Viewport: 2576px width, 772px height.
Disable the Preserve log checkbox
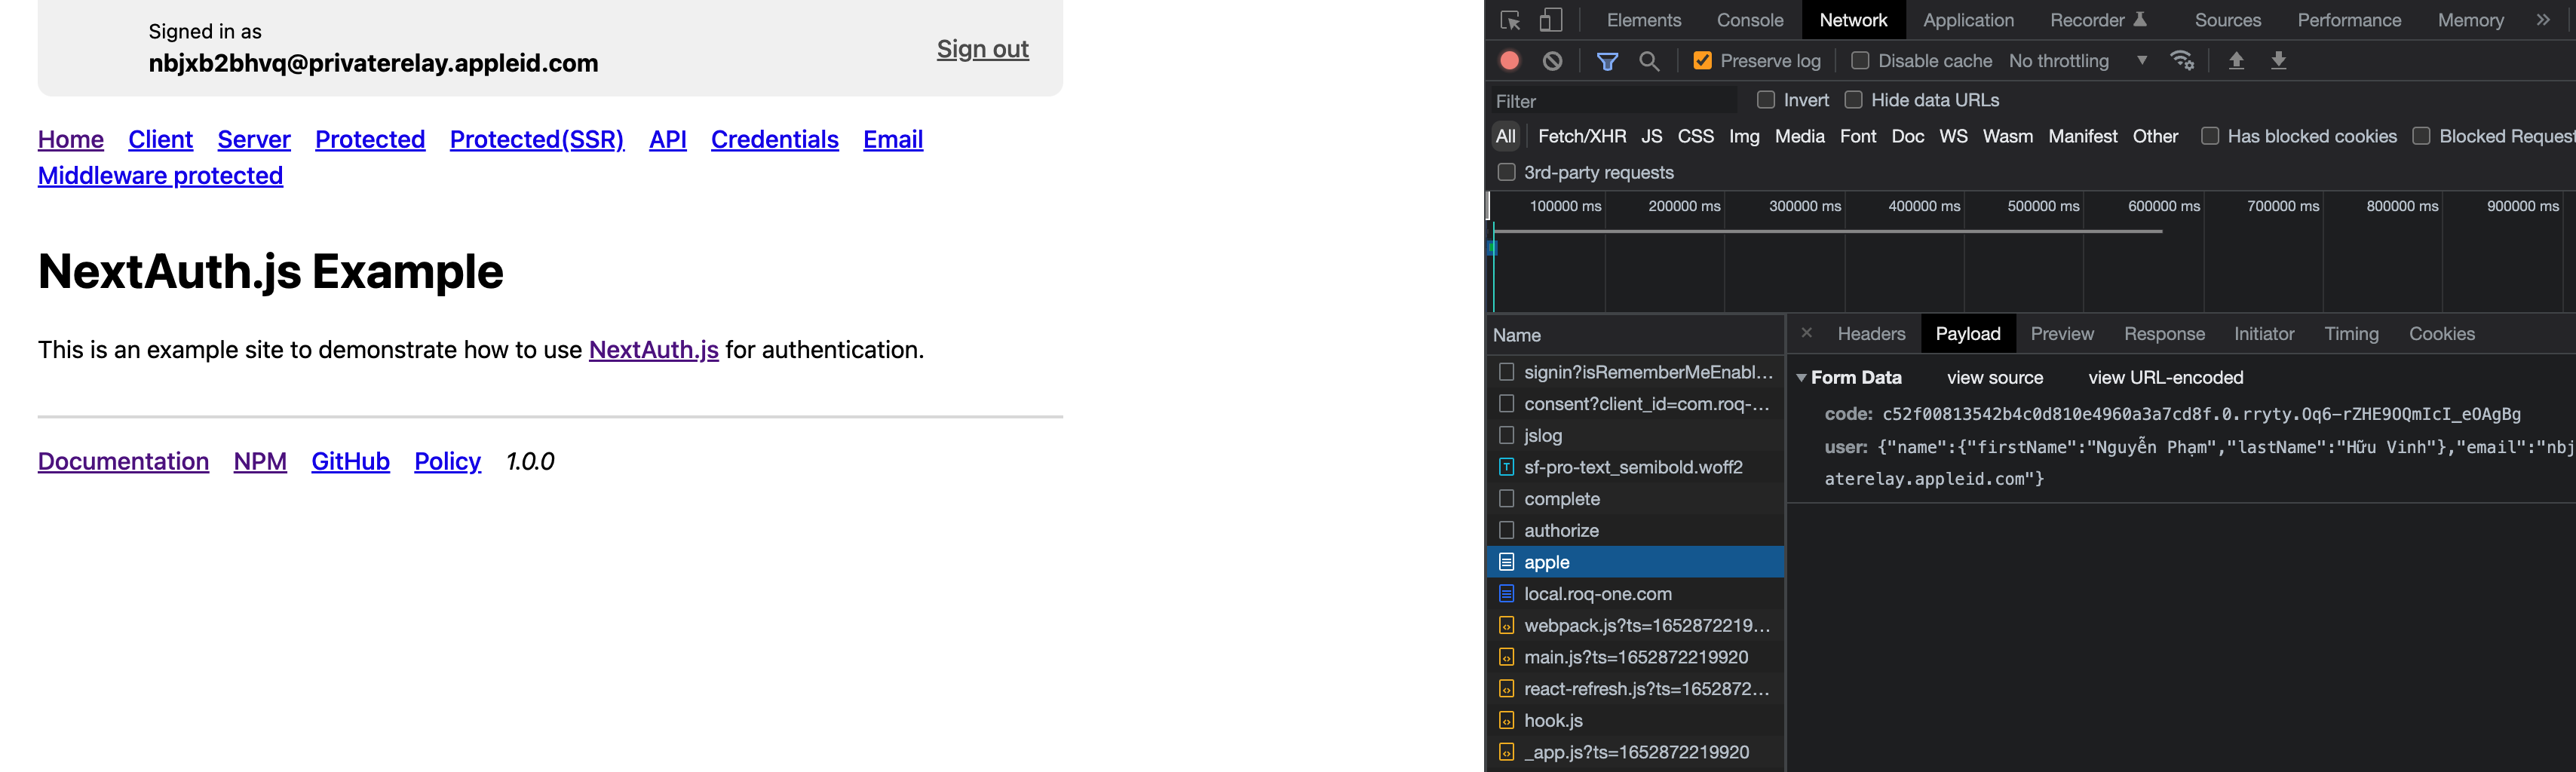coord(1702,61)
